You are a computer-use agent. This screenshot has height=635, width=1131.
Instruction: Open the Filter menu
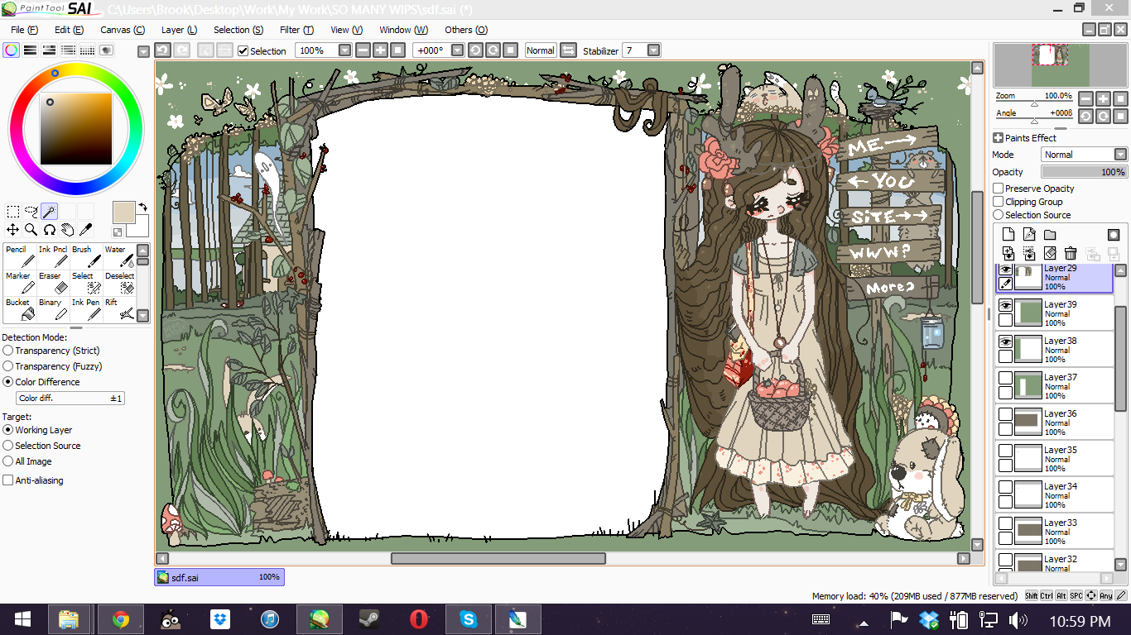[296, 30]
